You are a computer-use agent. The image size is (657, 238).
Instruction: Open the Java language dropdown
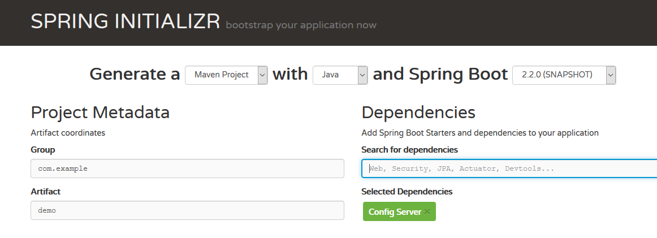tap(340, 75)
